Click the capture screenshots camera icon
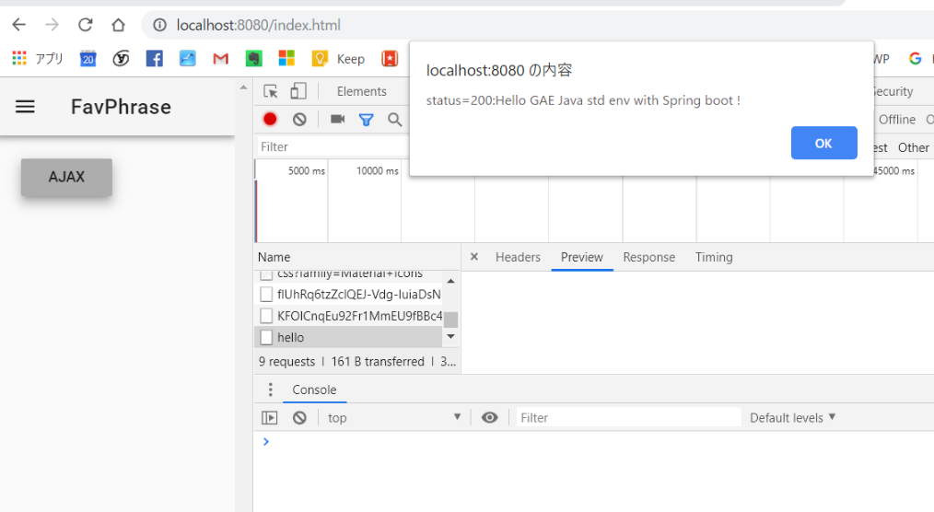 click(x=337, y=119)
